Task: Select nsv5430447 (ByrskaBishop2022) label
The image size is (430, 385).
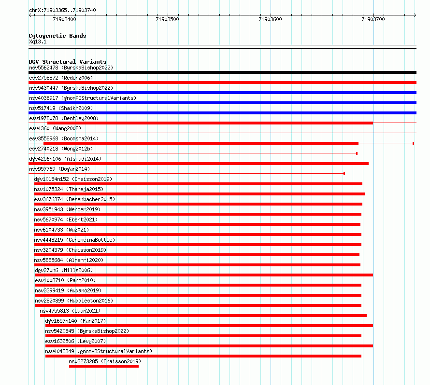Action: pyautogui.click(x=71, y=88)
